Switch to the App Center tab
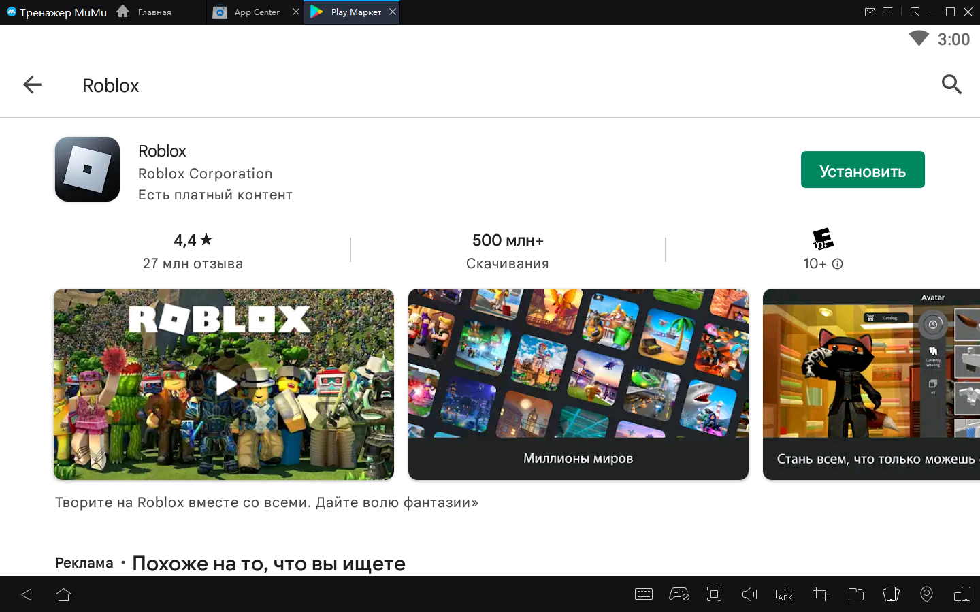Image resolution: width=980 pixels, height=612 pixels. point(257,12)
